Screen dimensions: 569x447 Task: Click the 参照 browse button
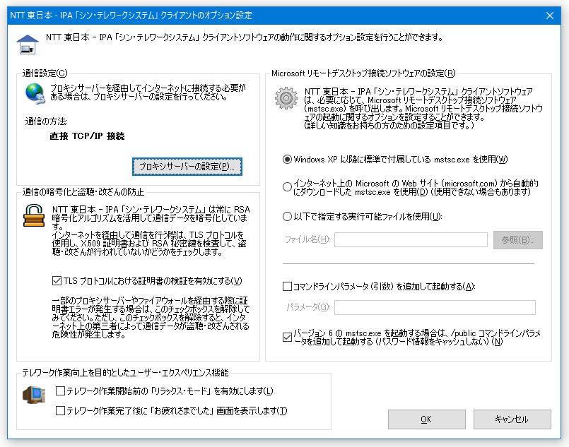click(518, 239)
